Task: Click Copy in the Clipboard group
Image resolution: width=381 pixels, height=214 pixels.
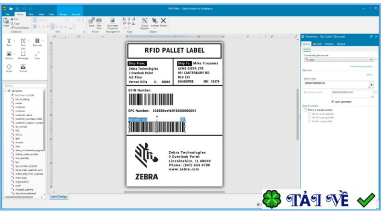Action: click(15, 23)
